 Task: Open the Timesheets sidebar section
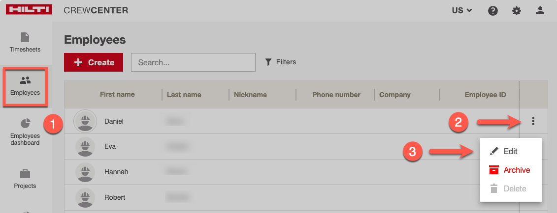(25, 42)
